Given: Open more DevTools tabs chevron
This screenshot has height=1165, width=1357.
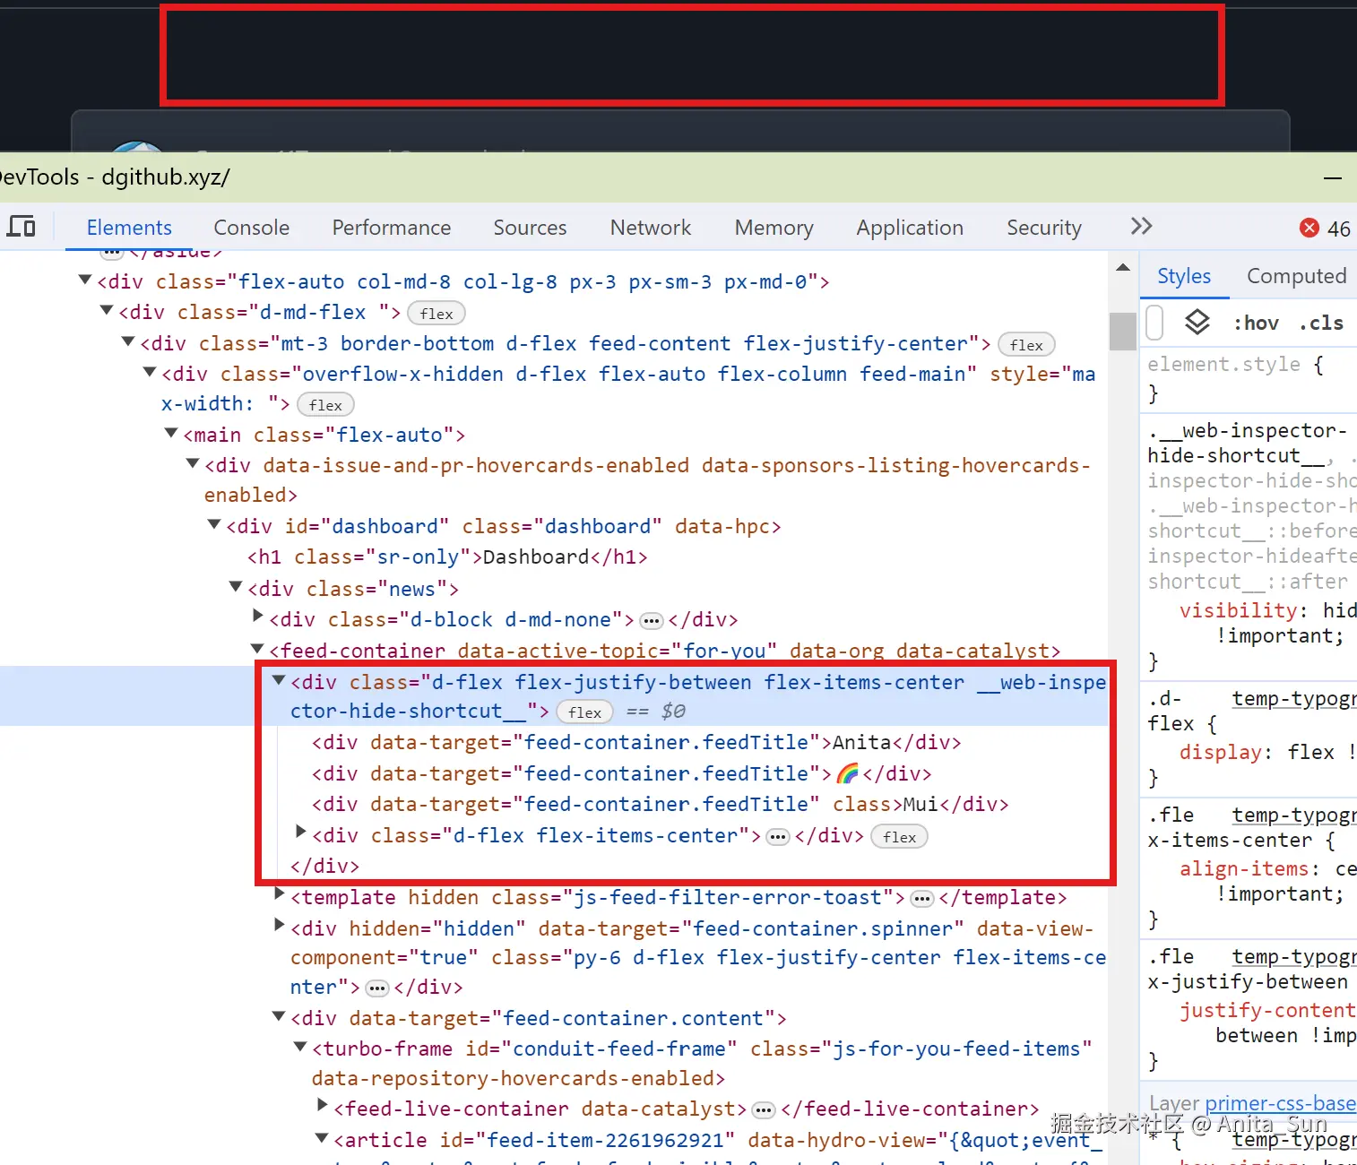Looking at the screenshot, I should pyautogui.click(x=1141, y=227).
